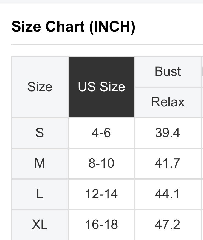Click the 44.1 bust measurement
Viewport: 203px width, 240px height.
point(167,194)
